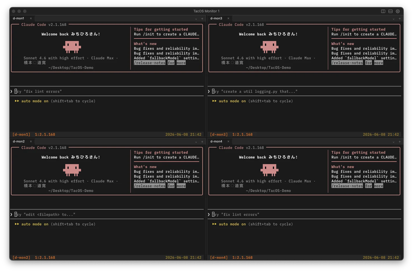Close the d-mon2 tab
413x272 pixels.
click(31, 141)
